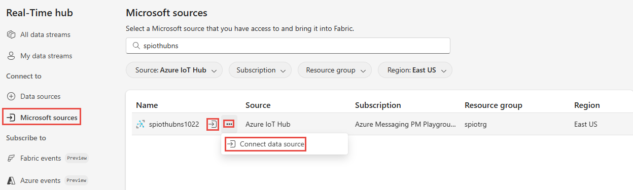Image resolution: width=633 pixels, height=190 pixels.
Task: Click the East US region cell
Action: click(x=586, y=124)
